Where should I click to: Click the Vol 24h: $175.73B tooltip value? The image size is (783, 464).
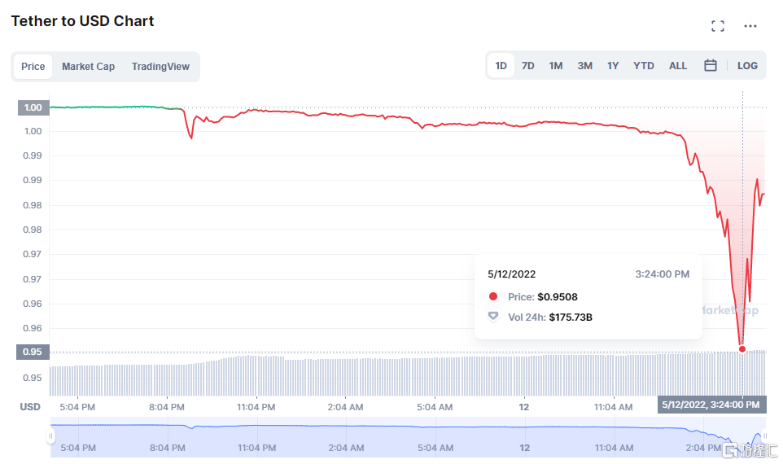[550, 317]
